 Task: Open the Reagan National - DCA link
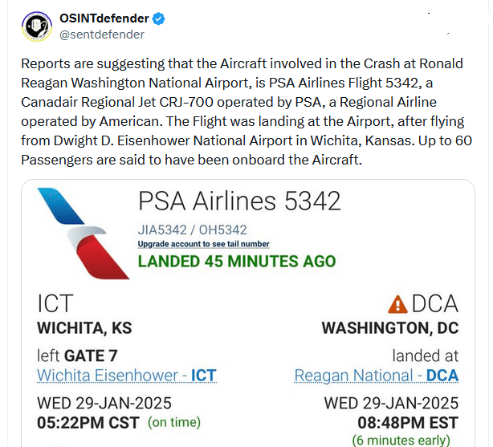coord(376,376)
